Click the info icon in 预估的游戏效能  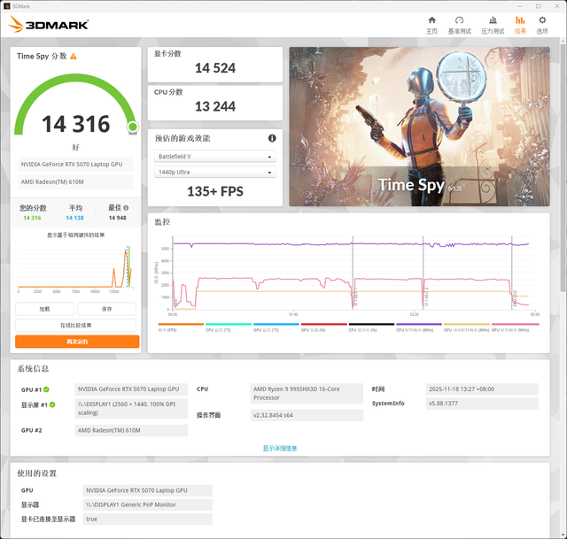(272, 138)
